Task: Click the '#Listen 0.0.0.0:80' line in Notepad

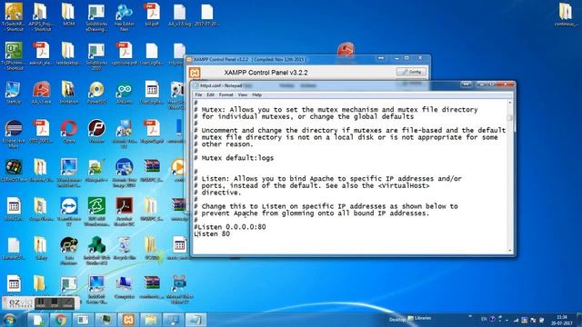Action: click(x=230, y=227)
